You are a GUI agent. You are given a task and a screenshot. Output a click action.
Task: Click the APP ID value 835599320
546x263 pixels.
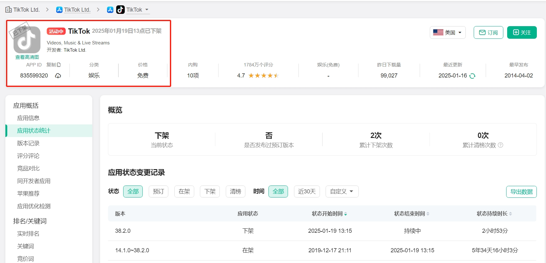click(34, 76)
